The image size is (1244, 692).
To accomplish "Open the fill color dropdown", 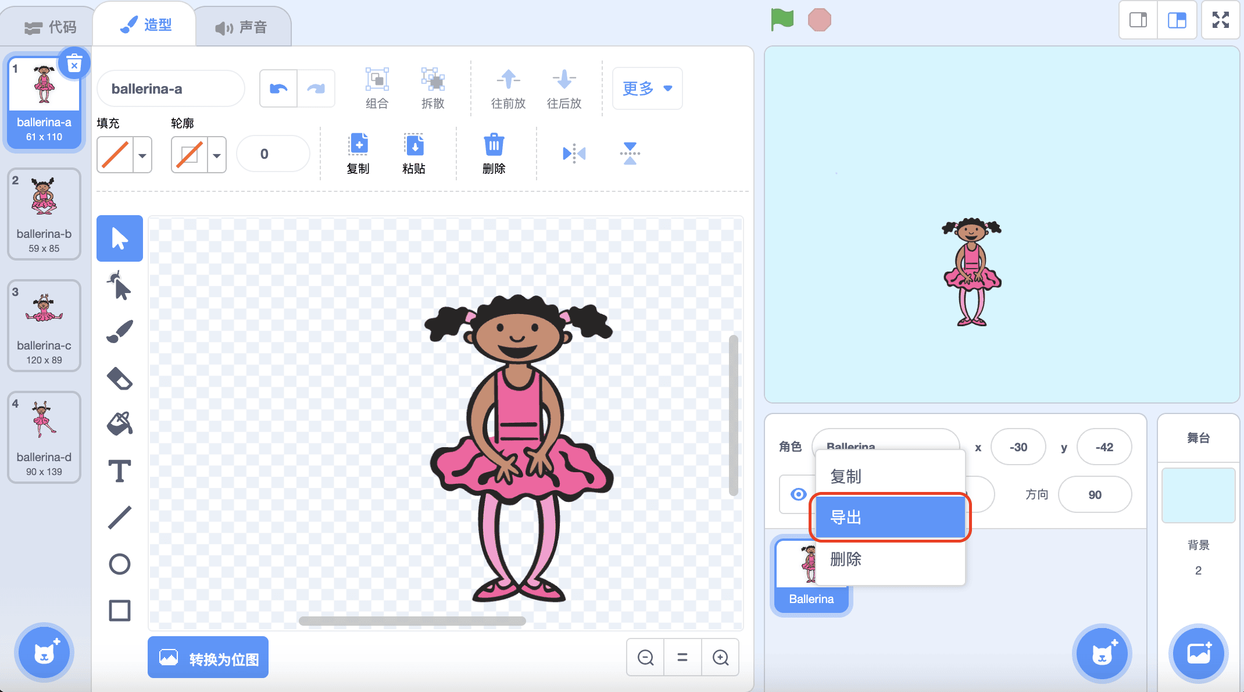I will (142, 155).
